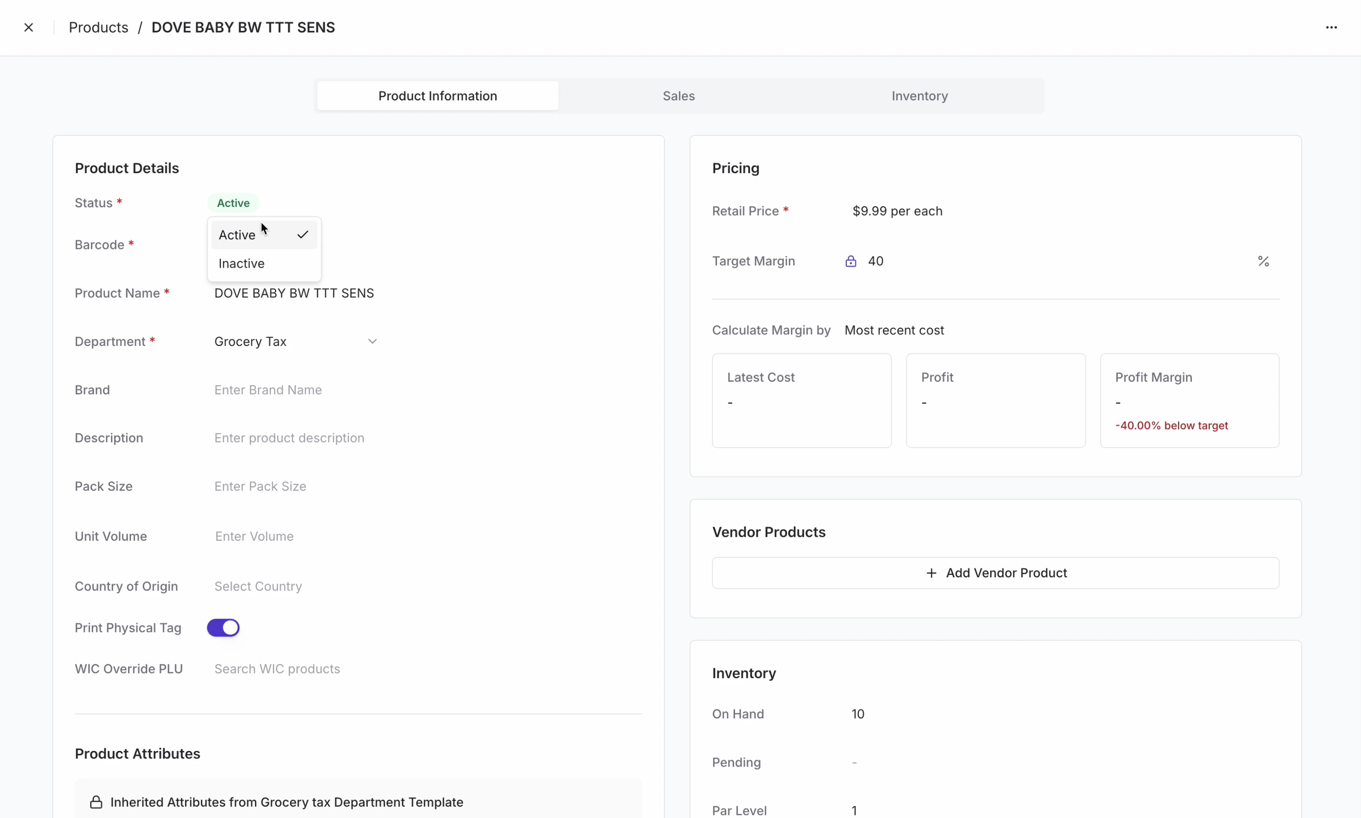Image resolution: width=1361 pixels, height=818 pixels.
Task: Click the lock icon beside Inherited Attributes
Action: pos(96,802)
